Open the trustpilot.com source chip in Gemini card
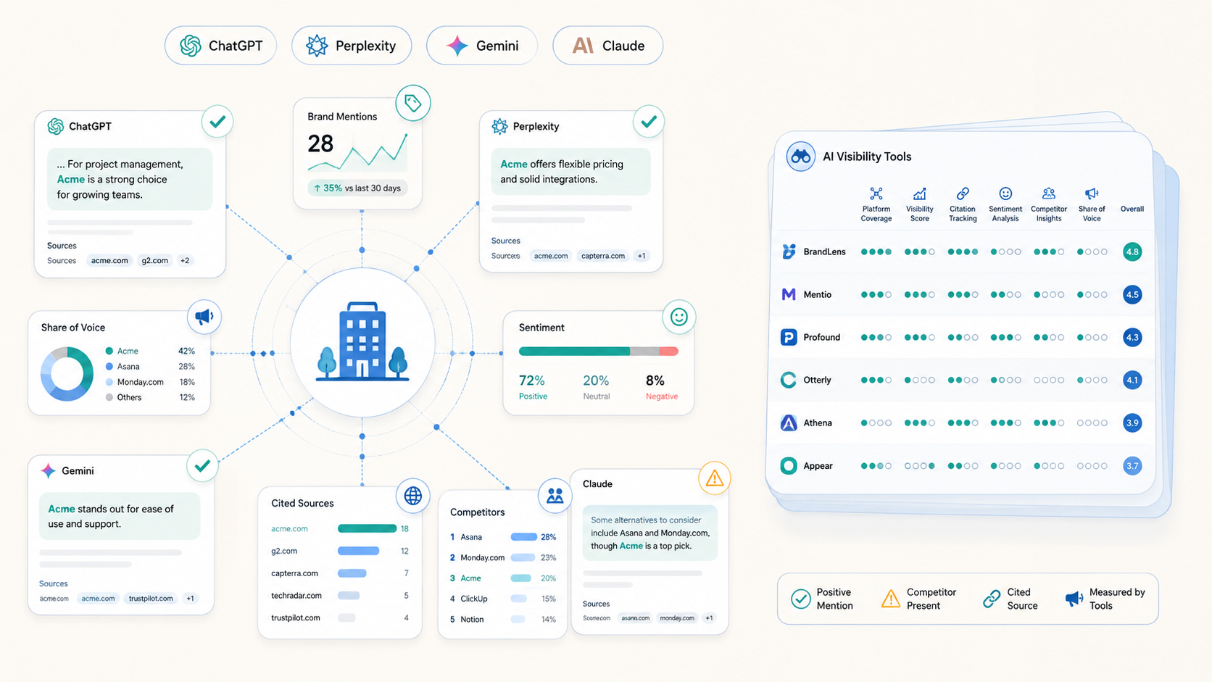This screenshot has width=1212, height=682. [151, 599]
